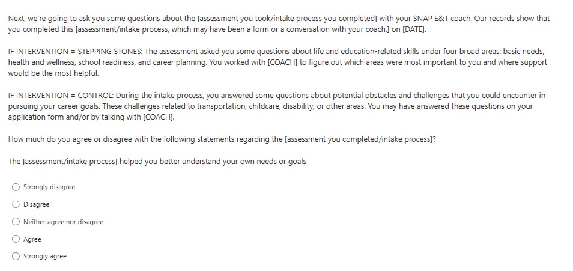Click the 'IF INTERVENTION = STEPPING STONES' text
The height and width of the screenshot is (271, 573).
point(75,52)
